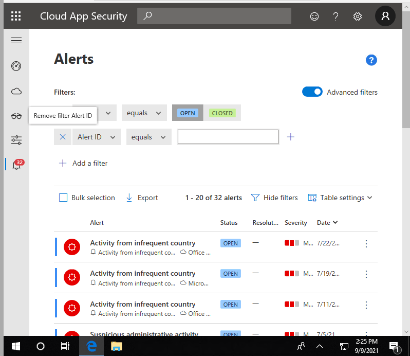The height and width of the screenshot is (356, 410).
Task: Click the vertical scrollbar thumb
Action: 406,70
